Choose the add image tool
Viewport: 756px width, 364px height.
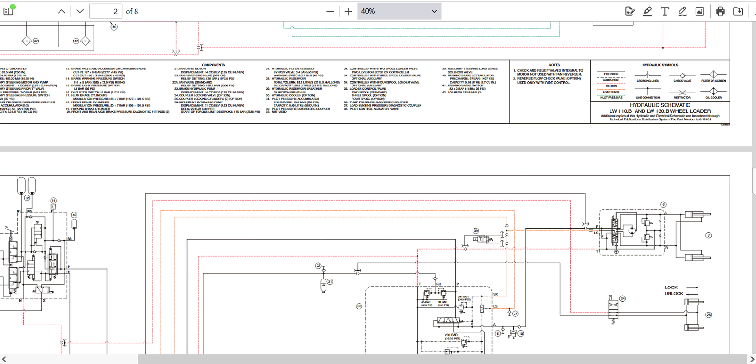(700, 11)
